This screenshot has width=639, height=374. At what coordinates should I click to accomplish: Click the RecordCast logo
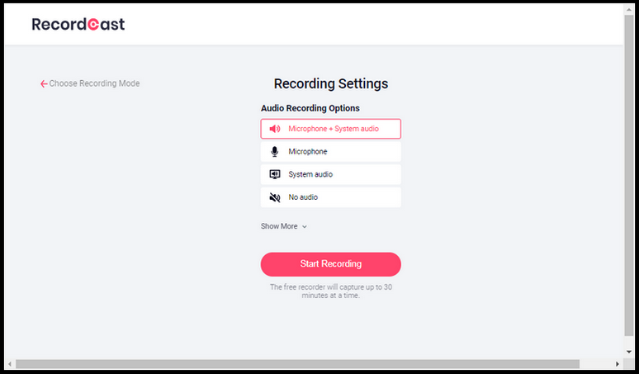point(78,25)
